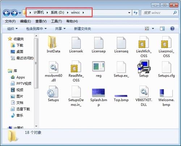The height and width of the screenshot is (146, 181).
Task: Select the Splash.bmp image thumbnail
Action: [98, 93]
